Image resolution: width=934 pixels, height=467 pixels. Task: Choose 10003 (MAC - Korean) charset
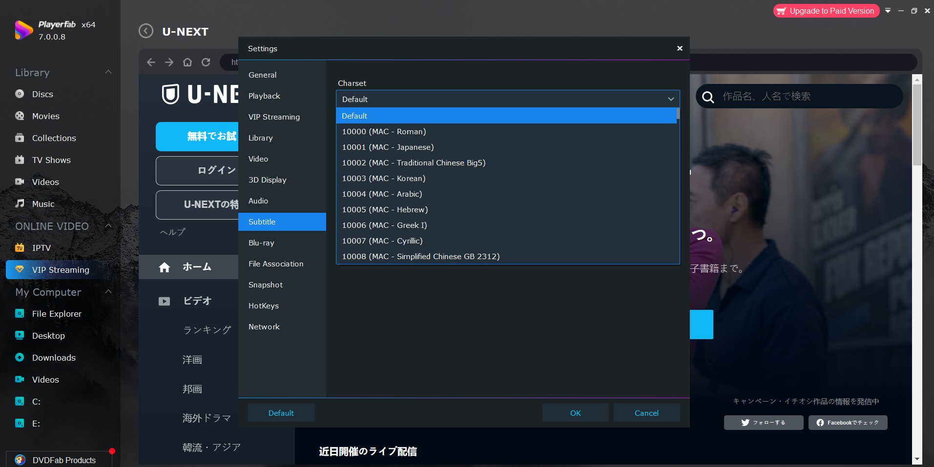point(506,178)
